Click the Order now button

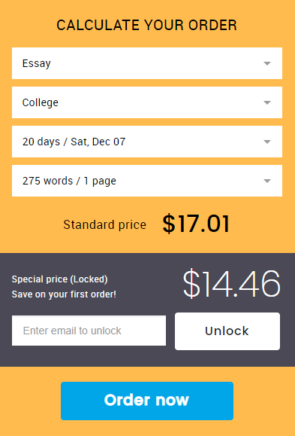click(x=147, y=401)
